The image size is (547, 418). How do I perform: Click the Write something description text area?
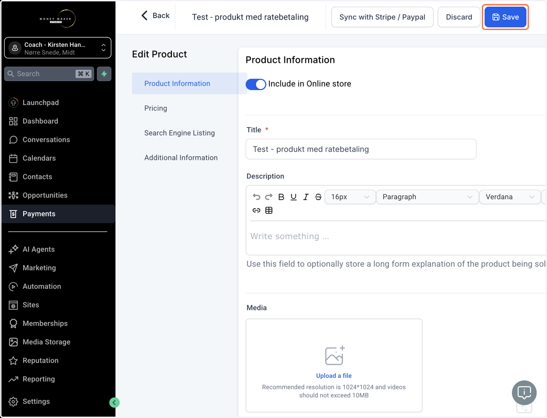[396, 238]
